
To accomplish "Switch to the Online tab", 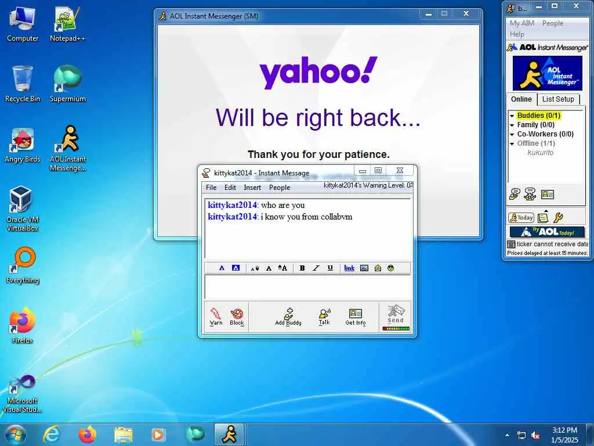I will 521,99.
